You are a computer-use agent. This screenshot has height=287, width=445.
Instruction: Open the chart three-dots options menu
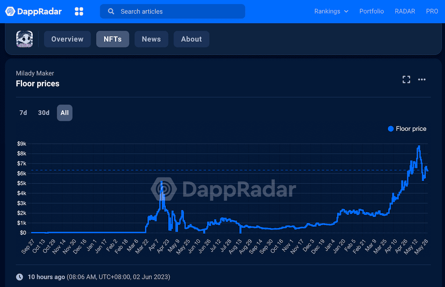[422, 79]
